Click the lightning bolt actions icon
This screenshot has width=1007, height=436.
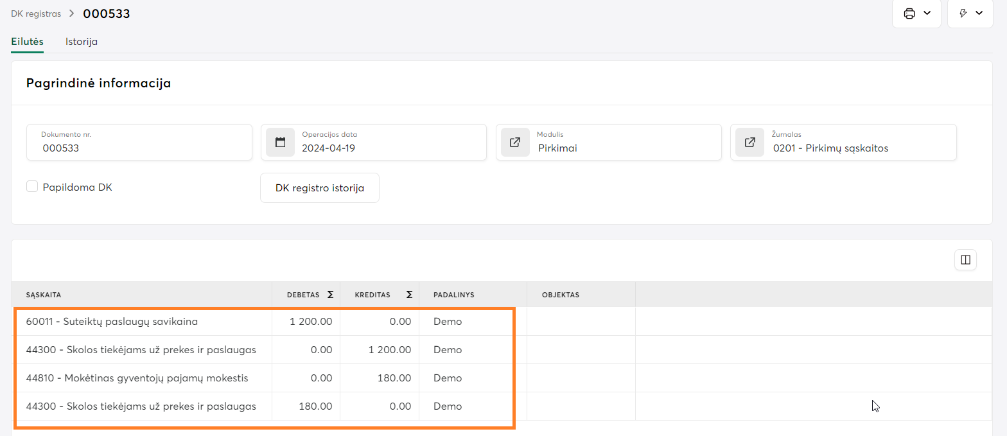pyautogui.click(x=963, y=13)
